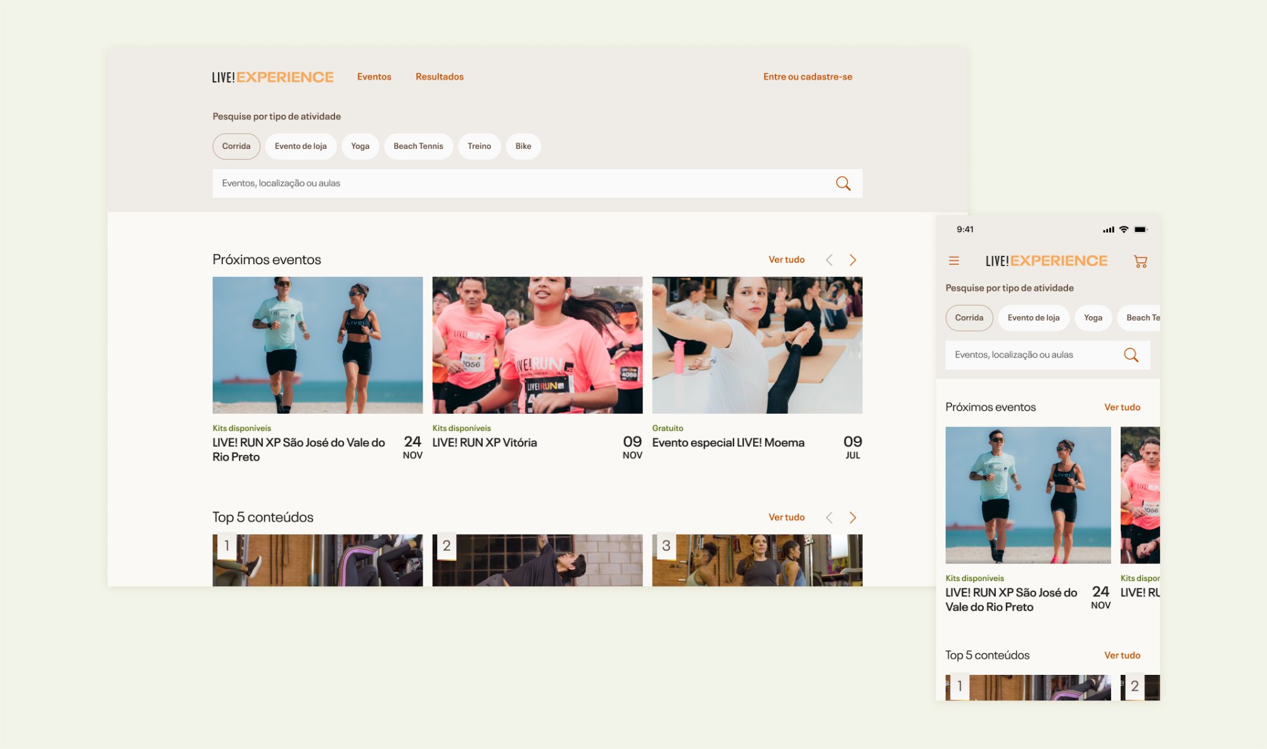Open Top 5 content thumbnail number 2
Viewport: 1267px width, 749px height.
point(537,560)
